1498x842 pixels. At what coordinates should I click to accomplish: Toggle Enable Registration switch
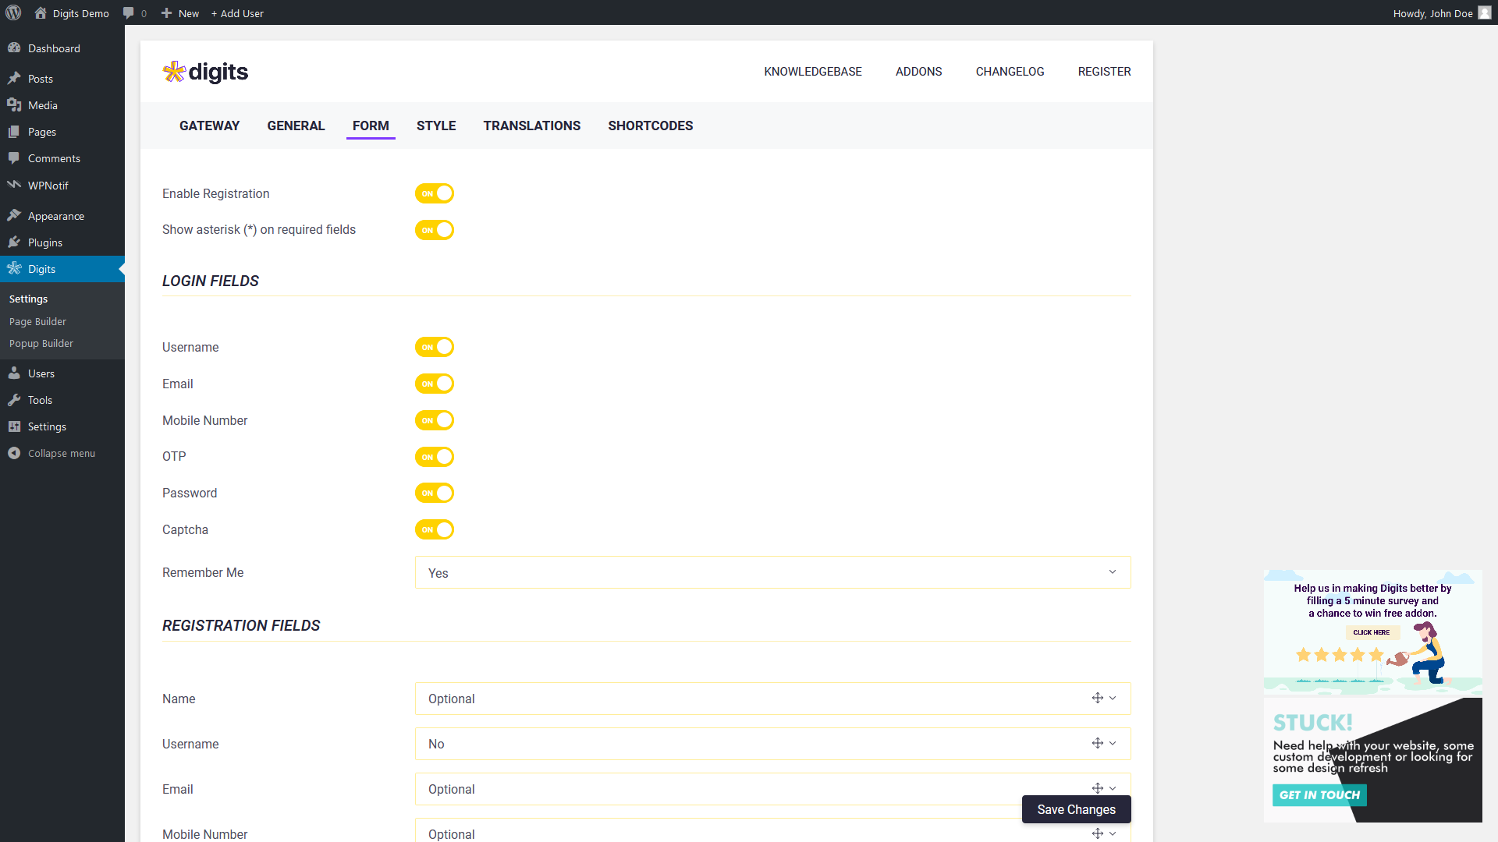(435, 193)
